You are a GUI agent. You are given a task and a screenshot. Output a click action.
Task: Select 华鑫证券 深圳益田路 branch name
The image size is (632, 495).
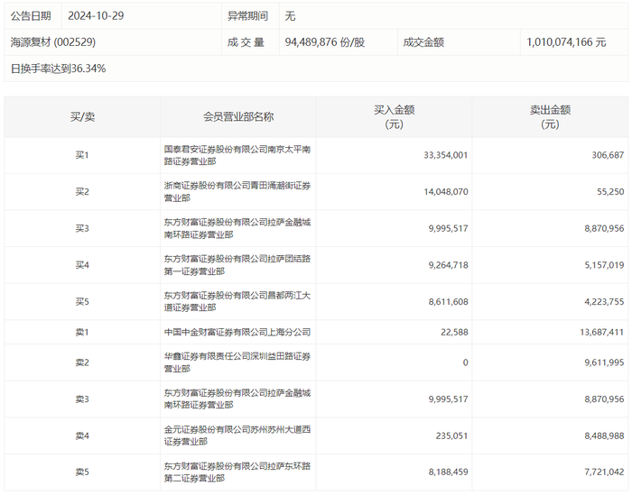pos(237,362)
